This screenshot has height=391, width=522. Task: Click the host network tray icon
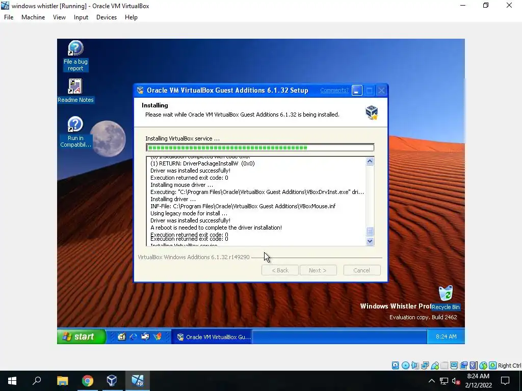click(444, 381)
